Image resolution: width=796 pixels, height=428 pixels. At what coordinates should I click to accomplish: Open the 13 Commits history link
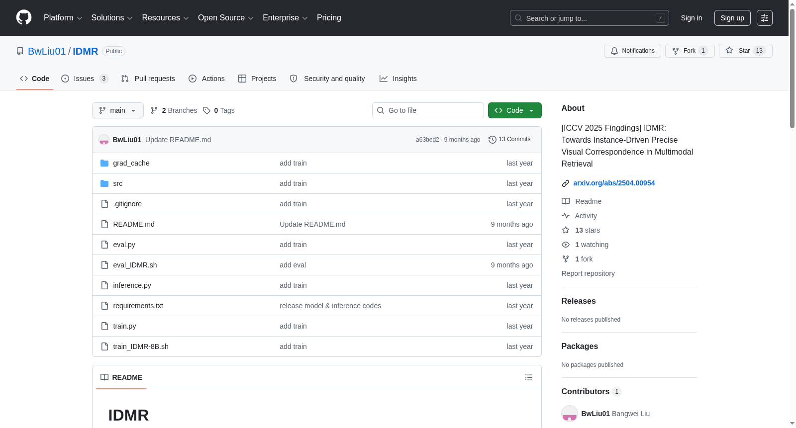click(509, 140)
